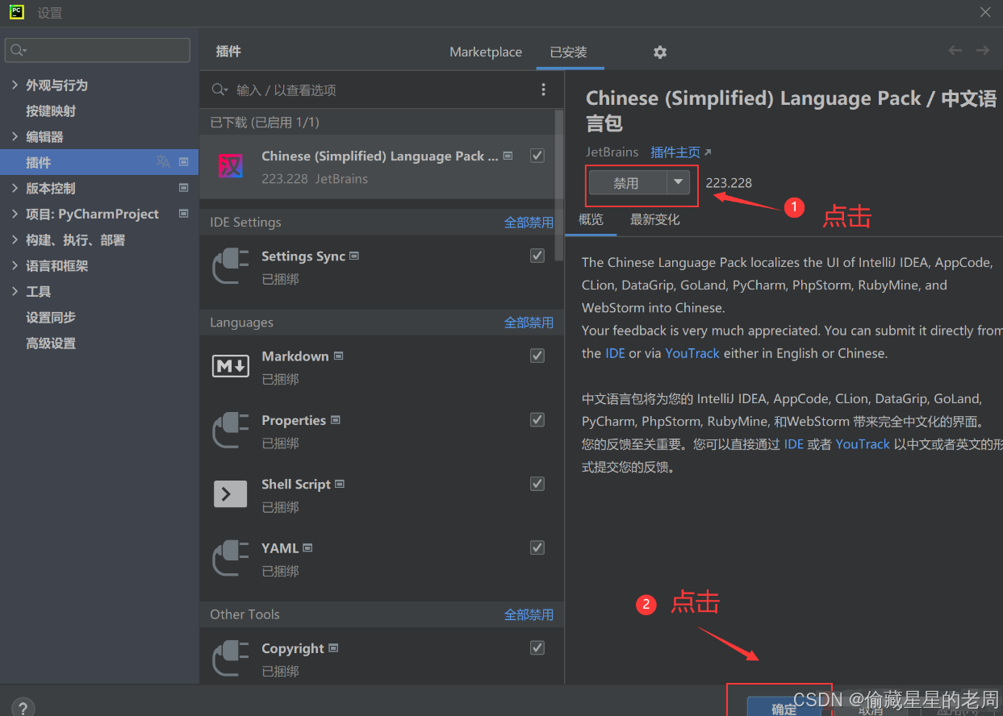Image resolution: width=1003 pixels, height=716 pixels.
Task: Expand the 工具 settings section
Action: (15, 291)
